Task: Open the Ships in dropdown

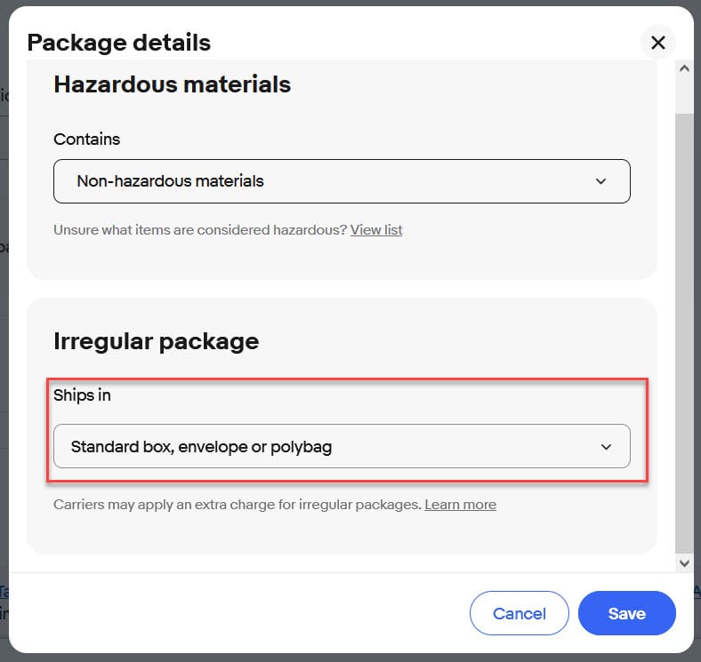Action: click(x=342, y=446)
